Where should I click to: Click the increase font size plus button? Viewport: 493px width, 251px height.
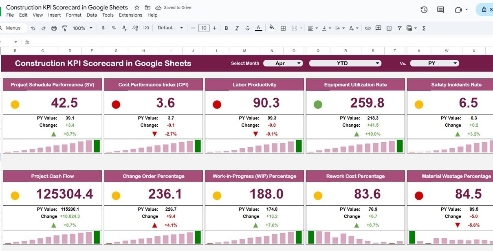pos(215,28)
